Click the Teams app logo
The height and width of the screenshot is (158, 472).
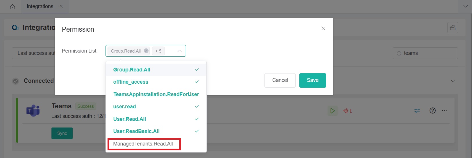tap(33, 111)
